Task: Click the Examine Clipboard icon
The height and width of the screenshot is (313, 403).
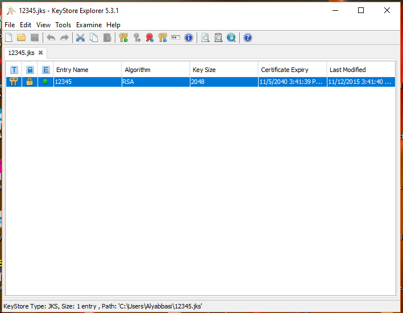Action: [x=218, y=37]
